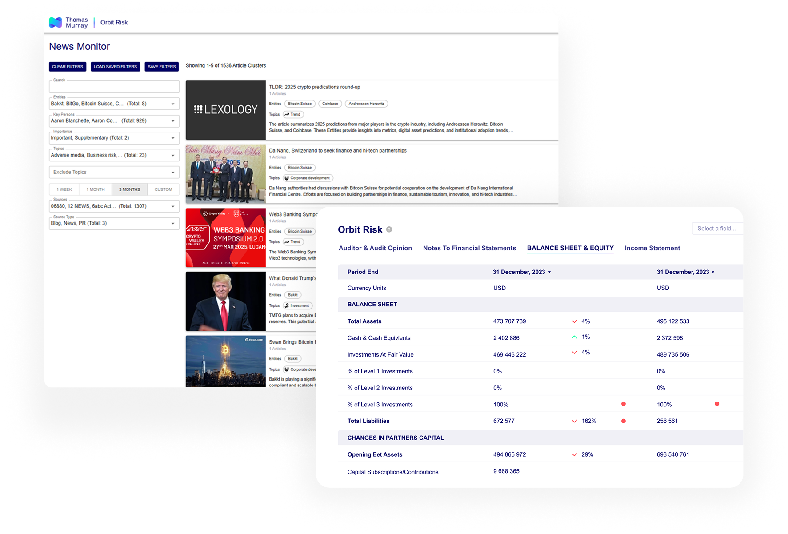788x534 pixels.
Task: Open the Swan Bitcoin skyline thumbnail
Action: pos(226,361)
